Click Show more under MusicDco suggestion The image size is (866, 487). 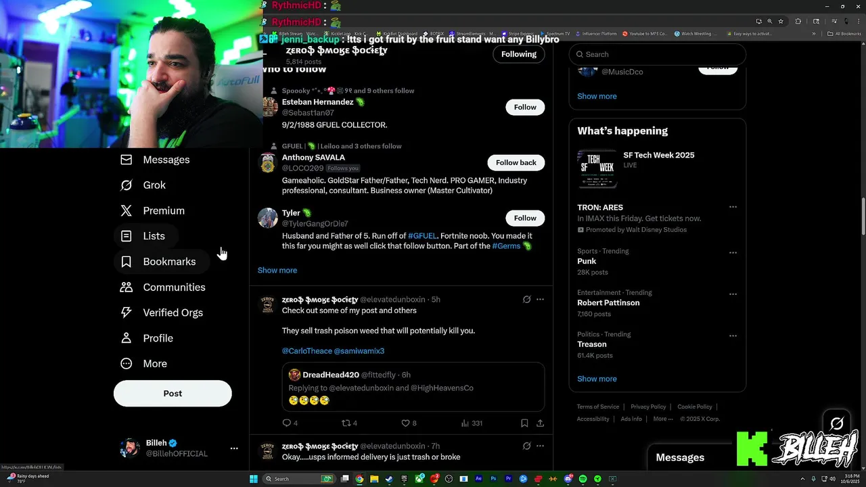coord(597,96)
